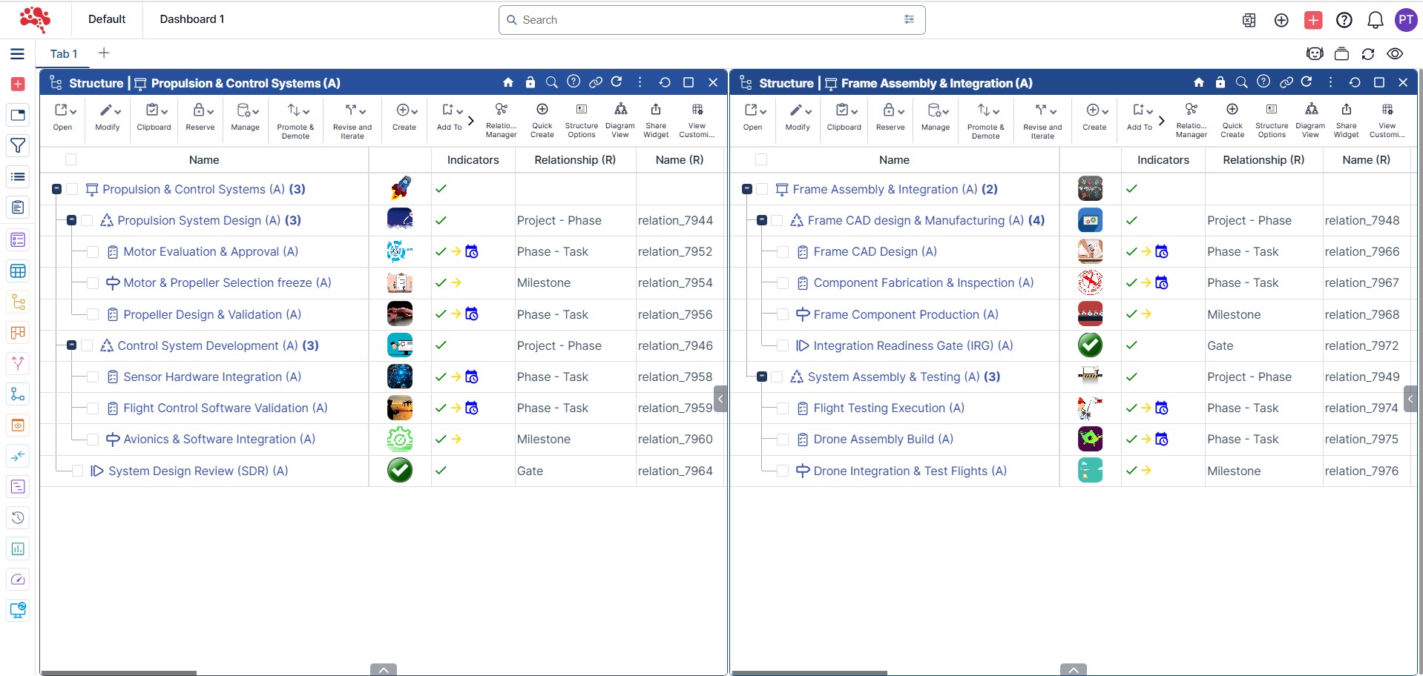Click the home icon in Propulsion panel header
Image resolution: width=1423 pixels, height=676 pixels.
508,82
